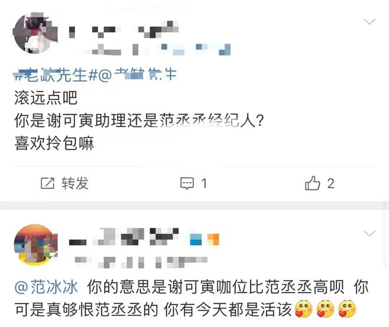The width and height of the screenshot is (389, 327).
Task: Click the first post text 滚远点吧
Action: (x=45, y=98)
